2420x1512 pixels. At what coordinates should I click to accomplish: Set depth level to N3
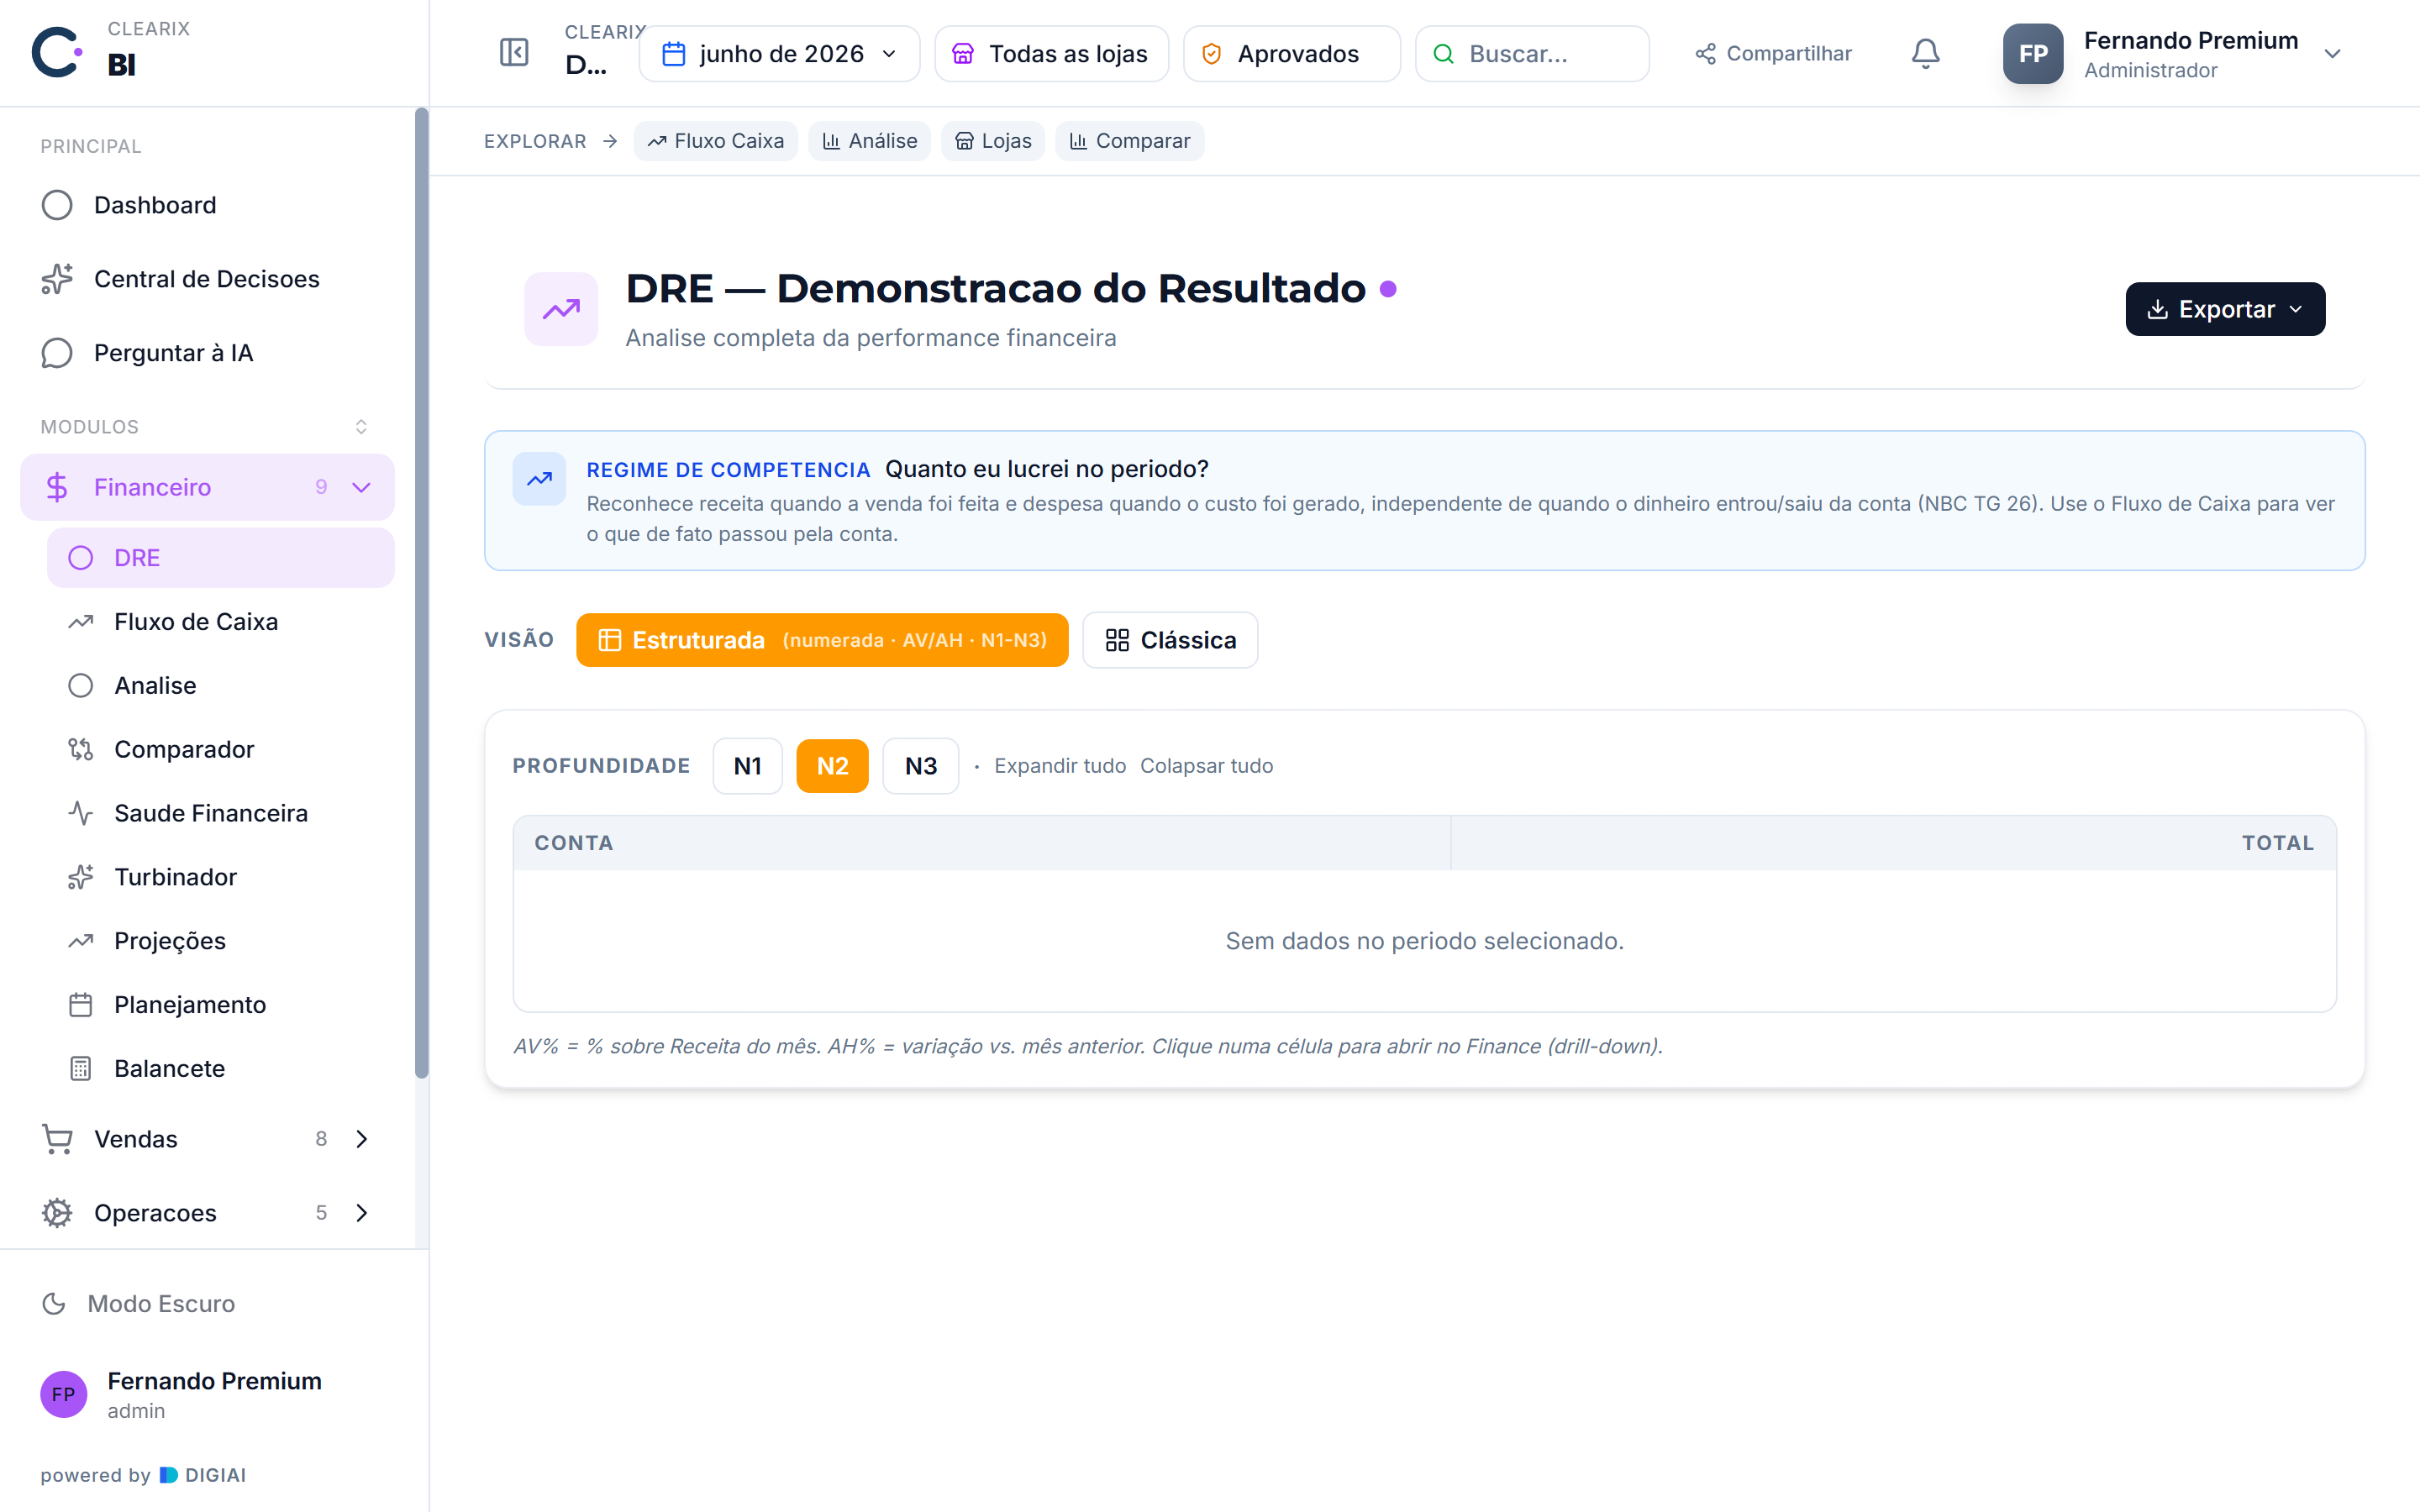(921, 766)
